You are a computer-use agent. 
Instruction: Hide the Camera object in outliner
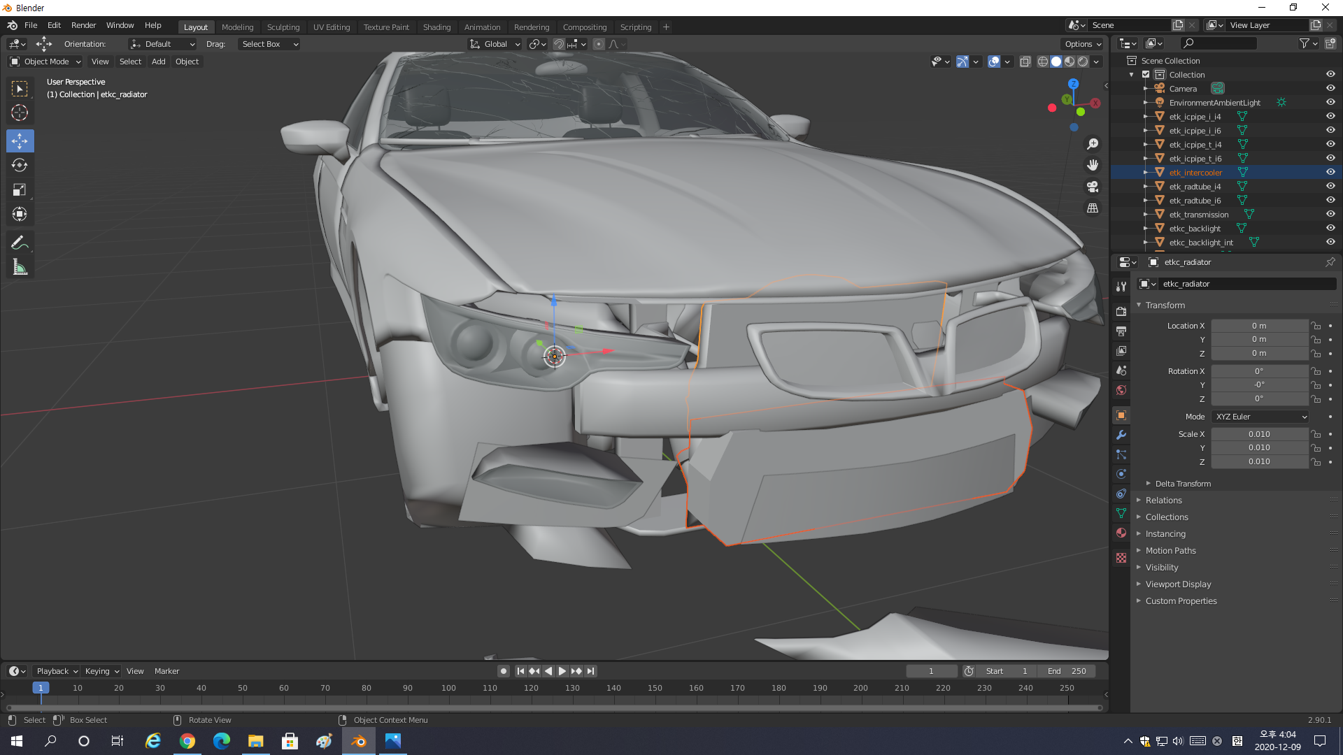coord(1330,88)
